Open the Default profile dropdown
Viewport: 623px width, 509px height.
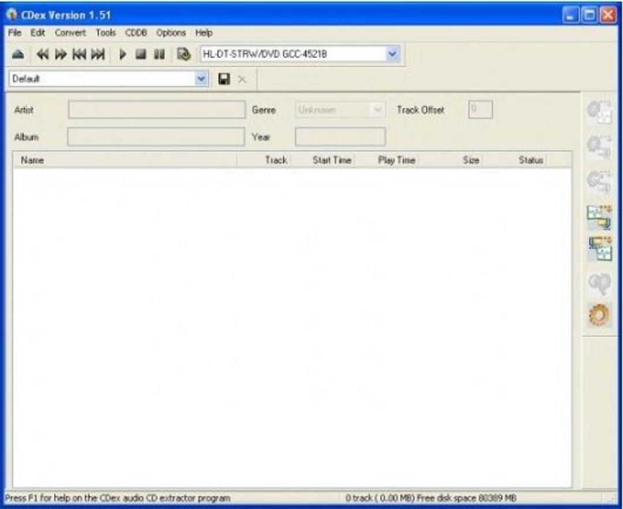tap(201, 78)
